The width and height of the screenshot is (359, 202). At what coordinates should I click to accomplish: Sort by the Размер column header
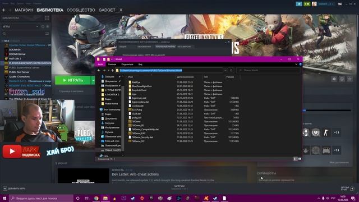[x=230, y=77]
